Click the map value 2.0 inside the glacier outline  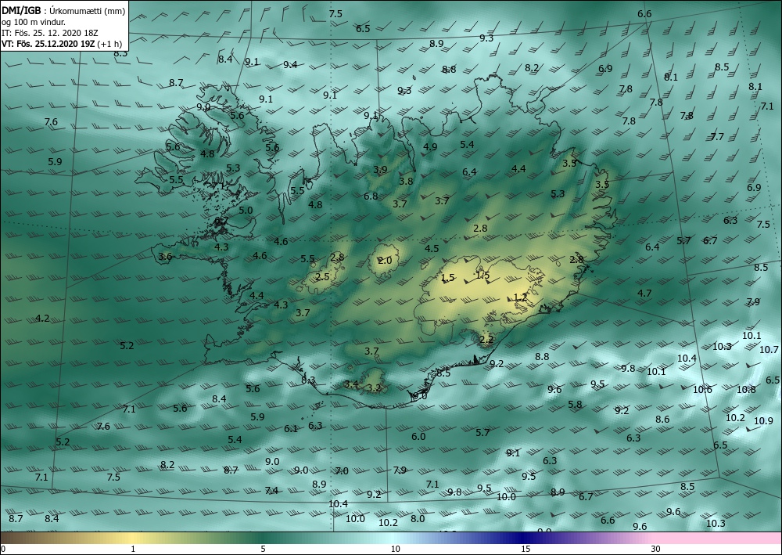[x=385, y=260]
